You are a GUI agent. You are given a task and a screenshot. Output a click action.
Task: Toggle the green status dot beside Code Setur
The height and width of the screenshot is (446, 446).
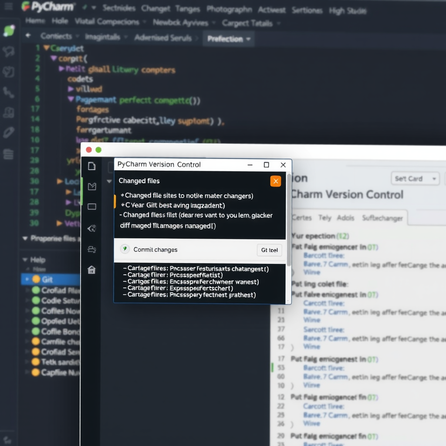pyautogui.click(x=36, y=301)
